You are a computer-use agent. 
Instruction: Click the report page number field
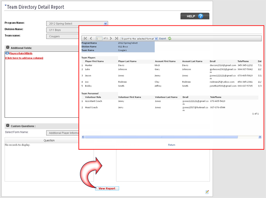[x=99, y=39]
